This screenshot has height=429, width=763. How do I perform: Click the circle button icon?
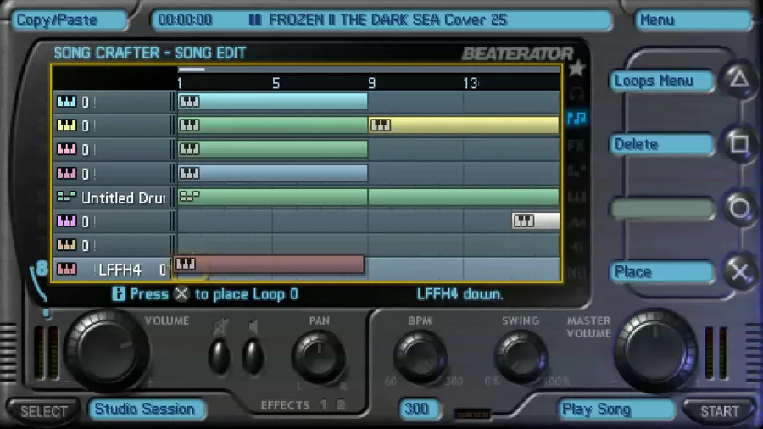pos(739,209)
